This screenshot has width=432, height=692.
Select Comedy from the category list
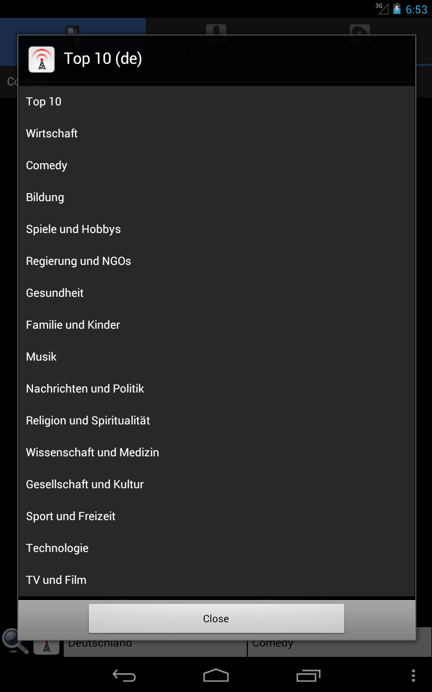click(x=217, y=165)
